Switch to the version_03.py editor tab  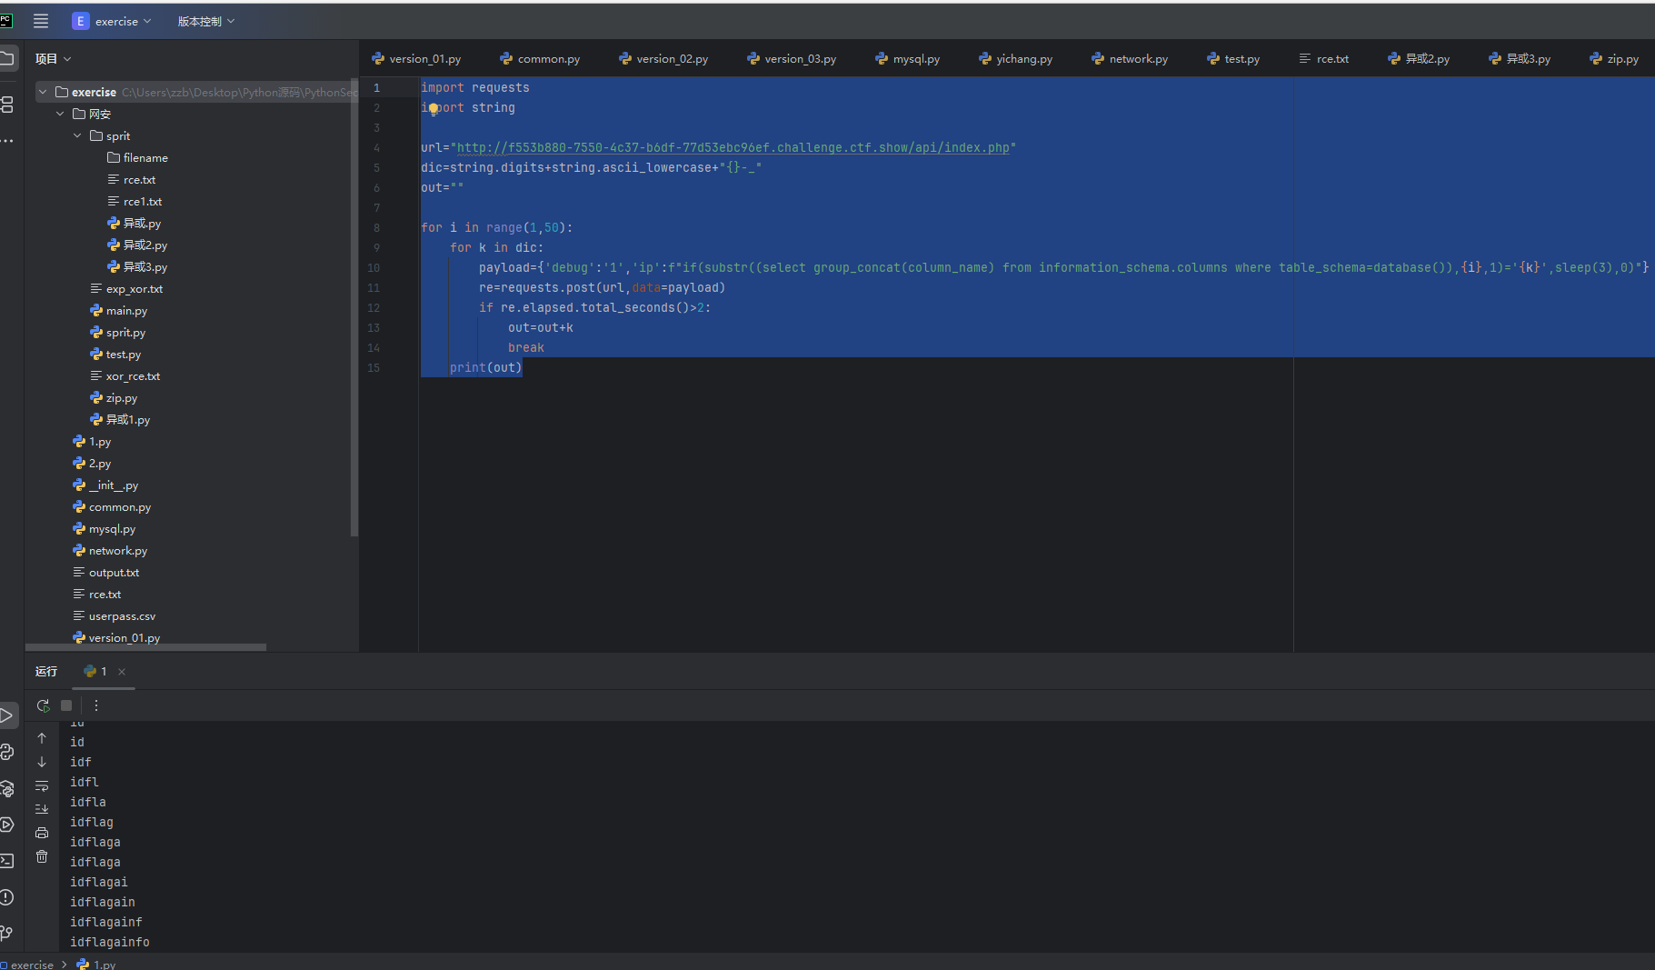click(x=792, y=58)
